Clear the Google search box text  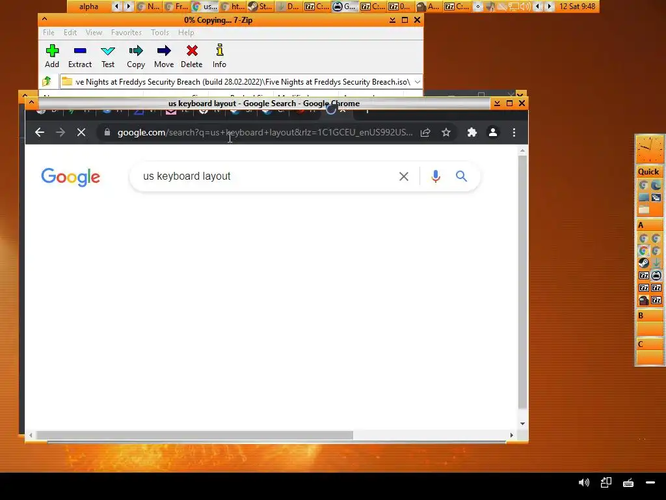[x=404, y=176]
